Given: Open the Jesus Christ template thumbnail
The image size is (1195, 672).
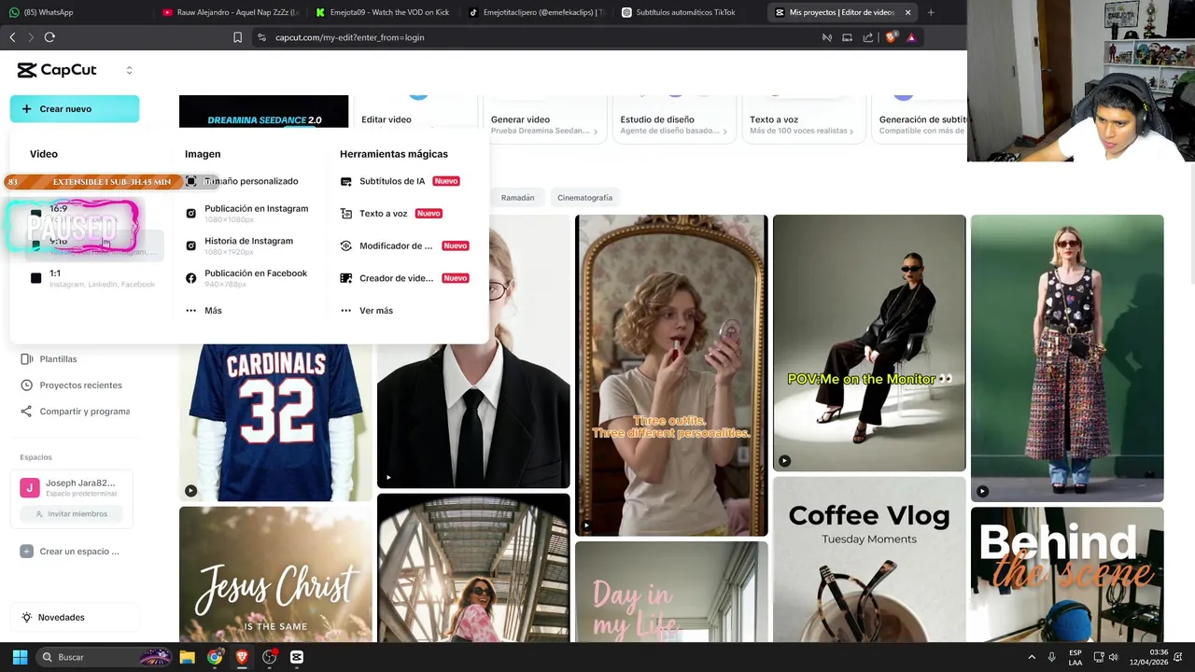Looking at the screenshot, I should click(275, 575).
